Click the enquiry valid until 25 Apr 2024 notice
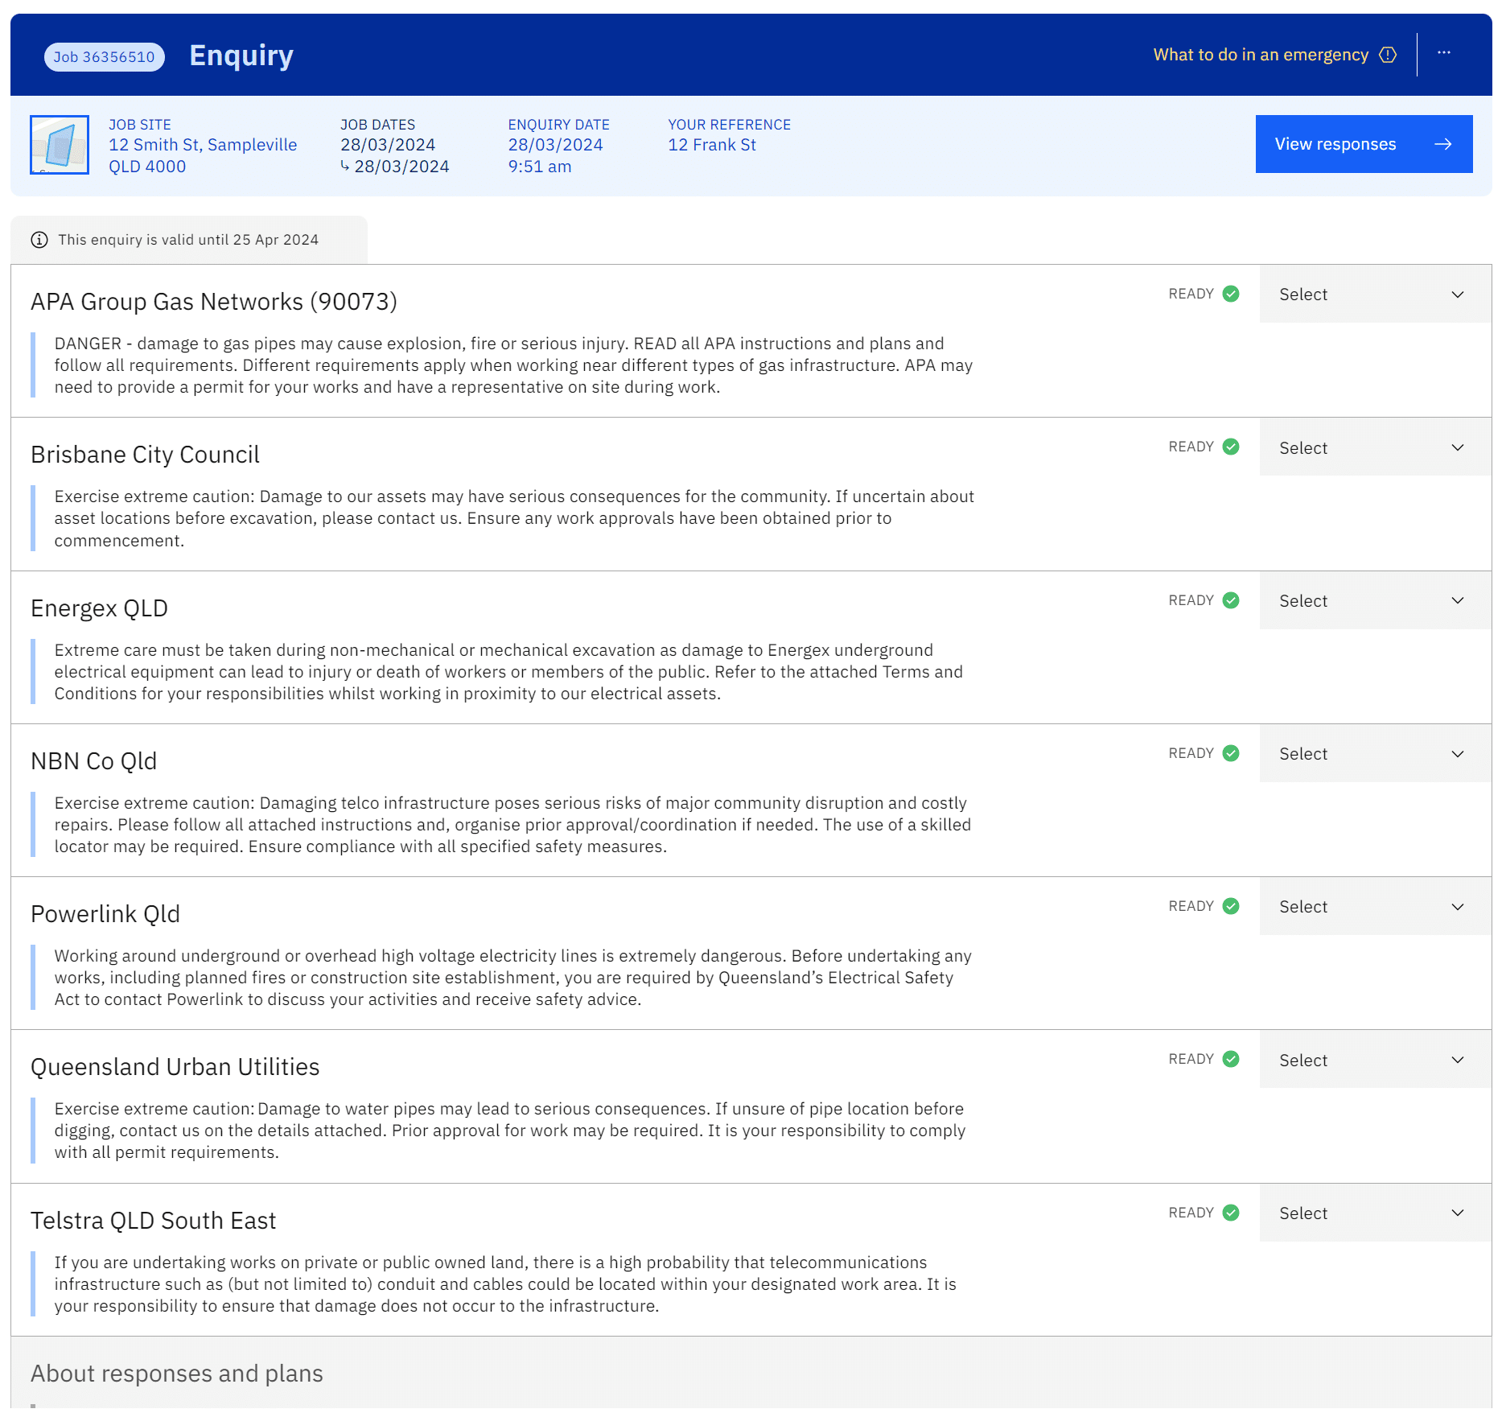Viewport: 1502px width, 1413px height. [x=188, y=240]
